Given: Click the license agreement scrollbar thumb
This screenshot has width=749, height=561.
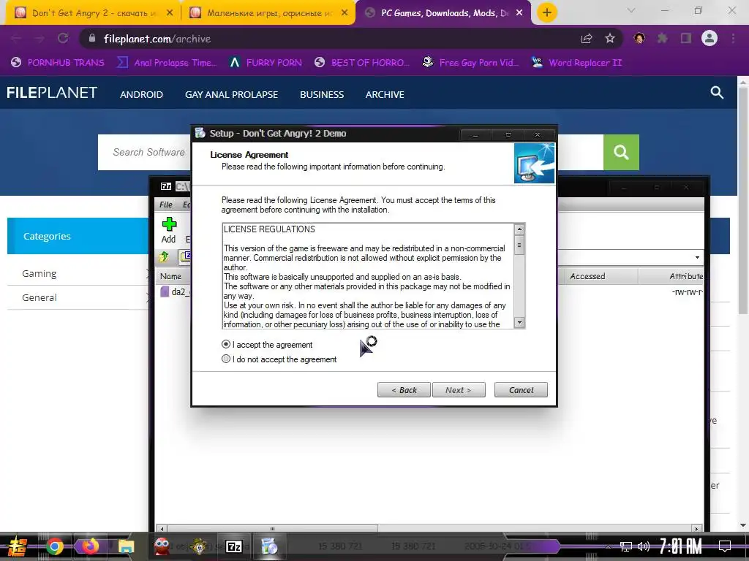Looking at the screenshot, I should (x=519, y=245).
